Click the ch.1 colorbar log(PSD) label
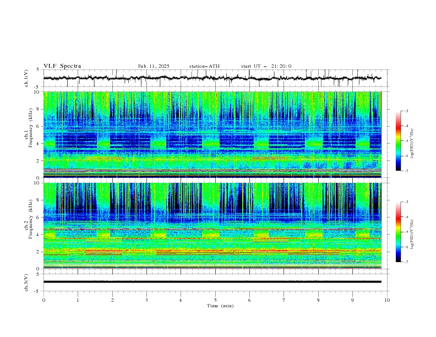Viewport: 436px width, 337px height. tap(412, 144)
